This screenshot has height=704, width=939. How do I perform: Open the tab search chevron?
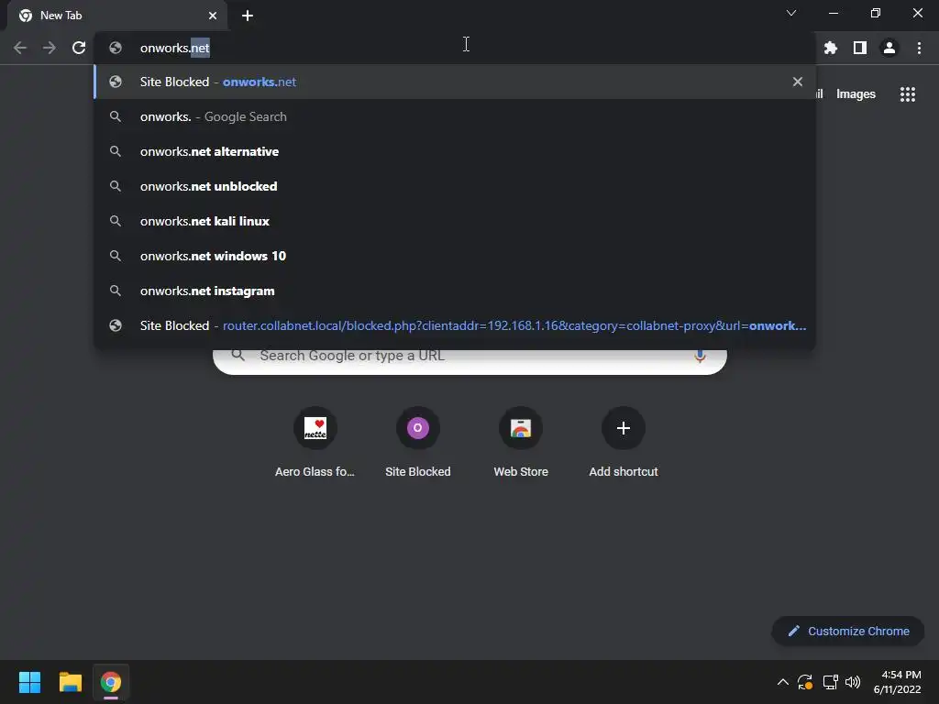(x=791, y=13)
